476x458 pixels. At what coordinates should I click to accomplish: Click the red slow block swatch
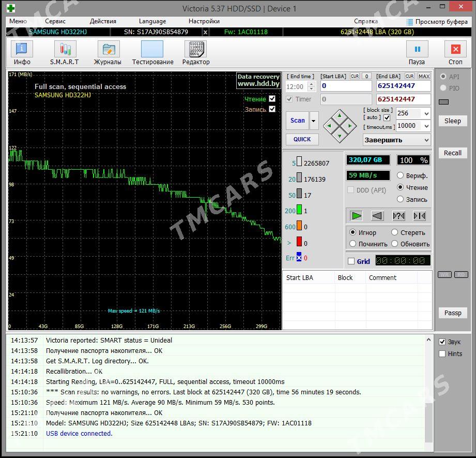tap(299, 242)
